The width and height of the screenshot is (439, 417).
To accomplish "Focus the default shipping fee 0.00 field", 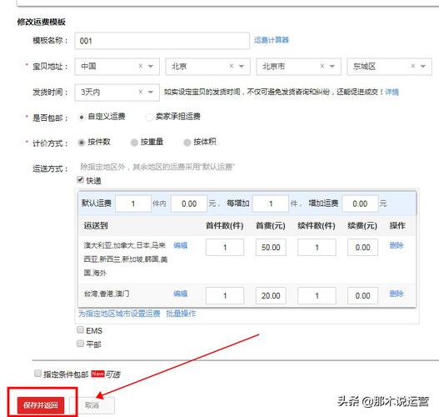I will coord(189,203).
